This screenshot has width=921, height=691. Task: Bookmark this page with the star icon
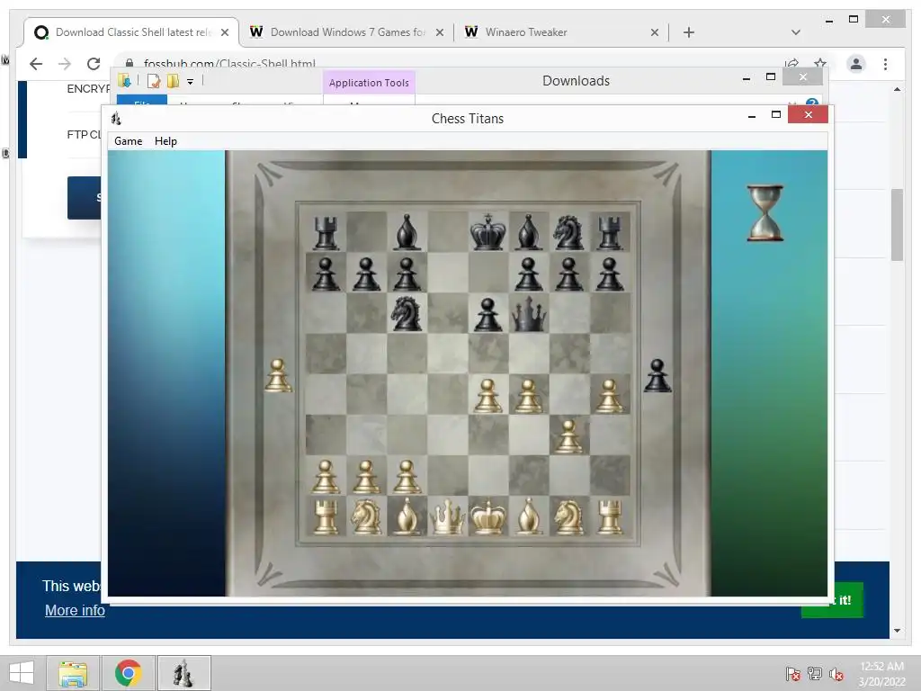click(x=820, y=63)
